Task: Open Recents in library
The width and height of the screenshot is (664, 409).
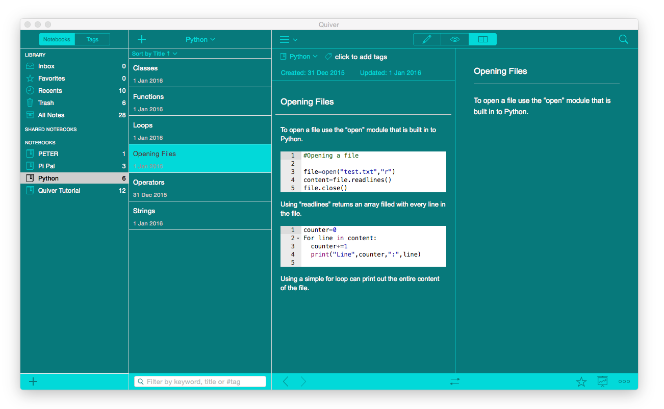Action: pyautogui.click(x=74, y=91)
